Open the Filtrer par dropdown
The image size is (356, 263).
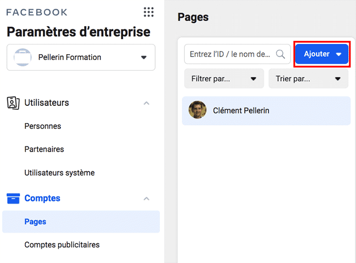[224, 79]
